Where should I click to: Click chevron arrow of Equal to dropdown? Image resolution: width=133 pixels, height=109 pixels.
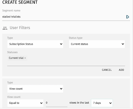point(41,103)
